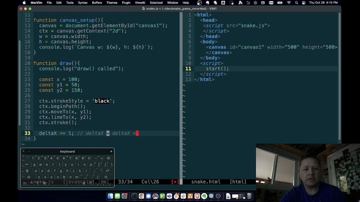
Task: Open QuickTime Player in the Dock
Action: coord(211,196)
